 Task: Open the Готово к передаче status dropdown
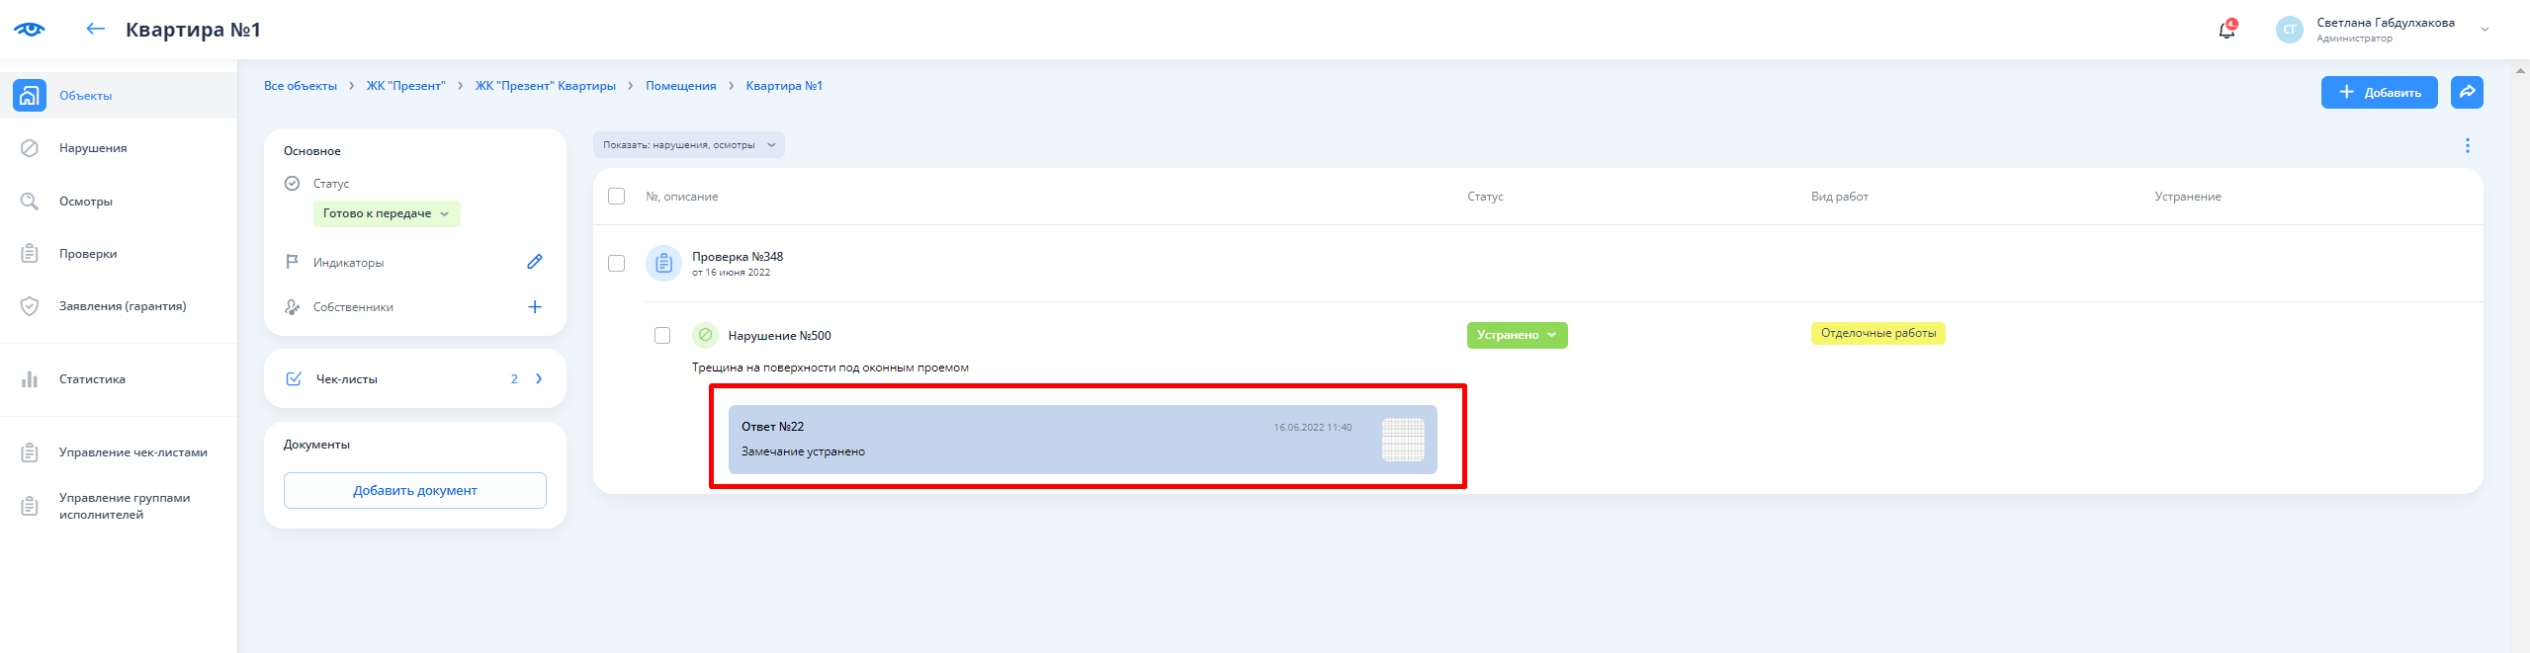(387, 213)
